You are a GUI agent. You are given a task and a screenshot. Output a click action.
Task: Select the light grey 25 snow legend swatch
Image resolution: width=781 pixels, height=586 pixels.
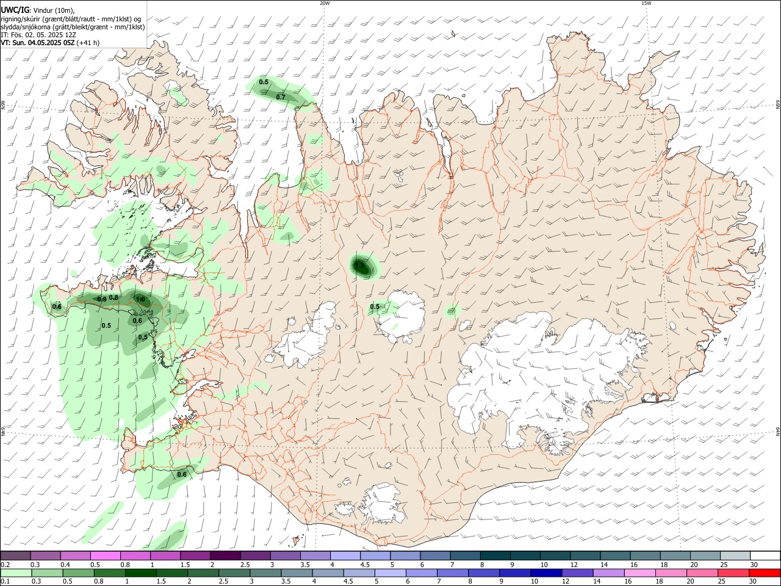tap(735, 555)
